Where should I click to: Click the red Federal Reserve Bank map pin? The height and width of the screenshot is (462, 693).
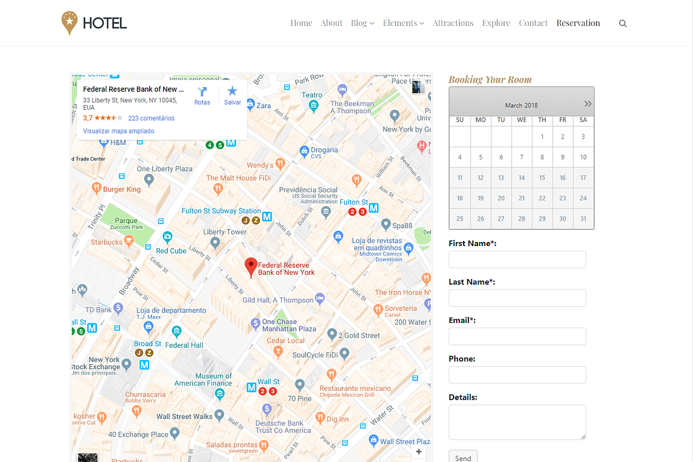[251, 267]
